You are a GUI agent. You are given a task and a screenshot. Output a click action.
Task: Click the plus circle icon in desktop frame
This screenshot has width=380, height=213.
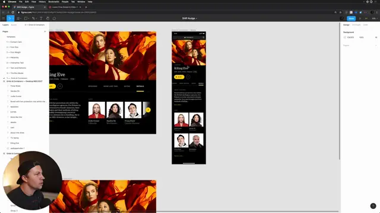tap(60, 86)
